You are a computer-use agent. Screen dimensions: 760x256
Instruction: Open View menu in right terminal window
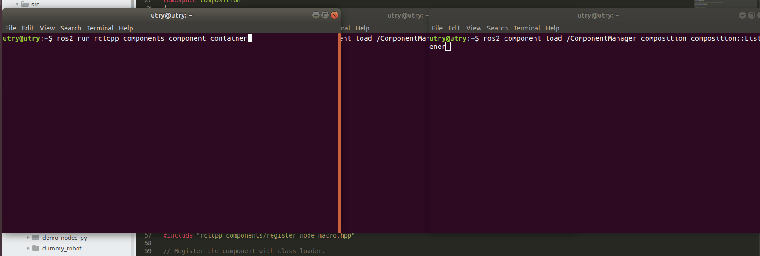[x=474, y=28]
